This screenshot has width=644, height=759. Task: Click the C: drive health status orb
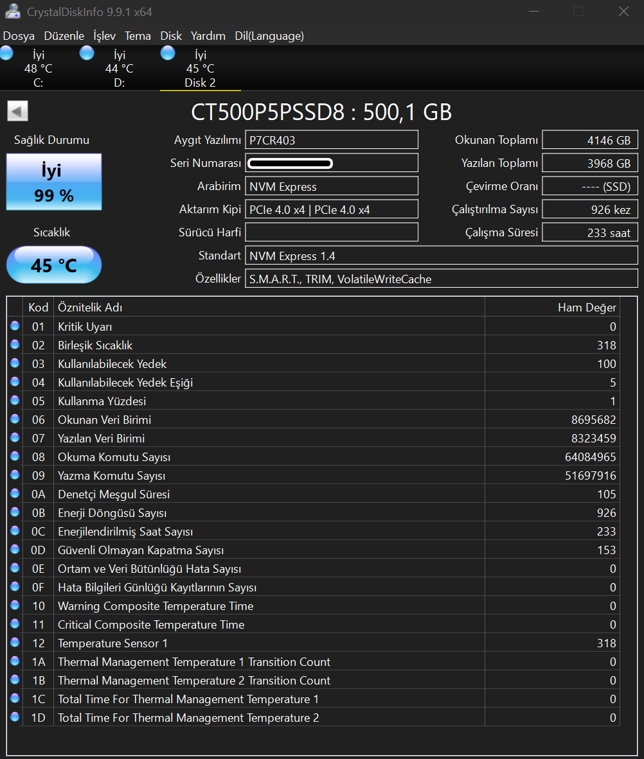click(7, 53)
